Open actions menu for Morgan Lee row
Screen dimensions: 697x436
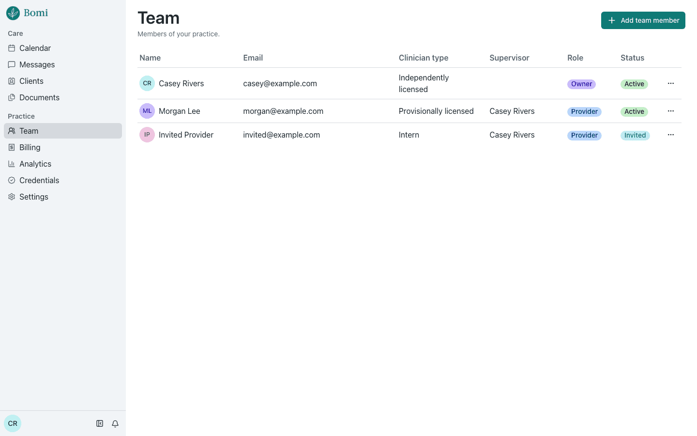(671, 111)
